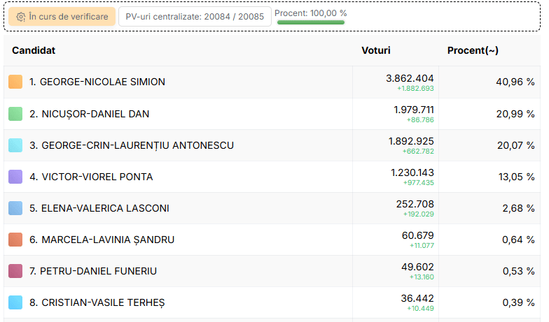This screenshot has width=549, height=322.
Task: Select cyan swatch for Crin Antonescu
Action: 15,145
